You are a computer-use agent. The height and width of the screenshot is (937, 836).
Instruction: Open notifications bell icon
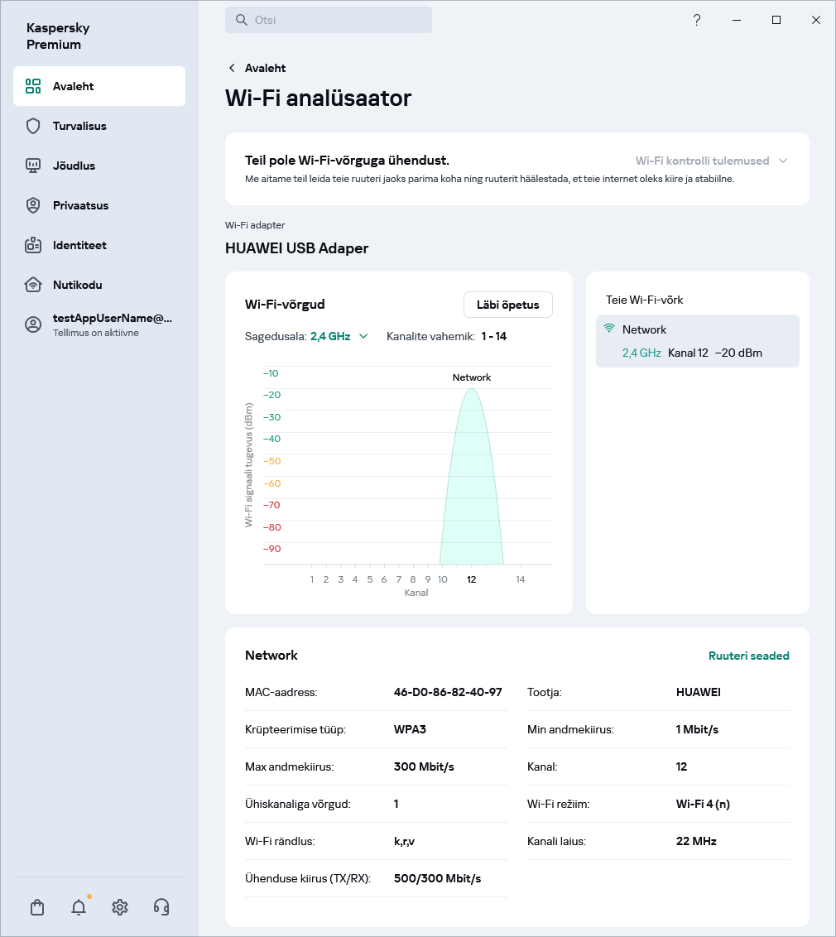79,907
